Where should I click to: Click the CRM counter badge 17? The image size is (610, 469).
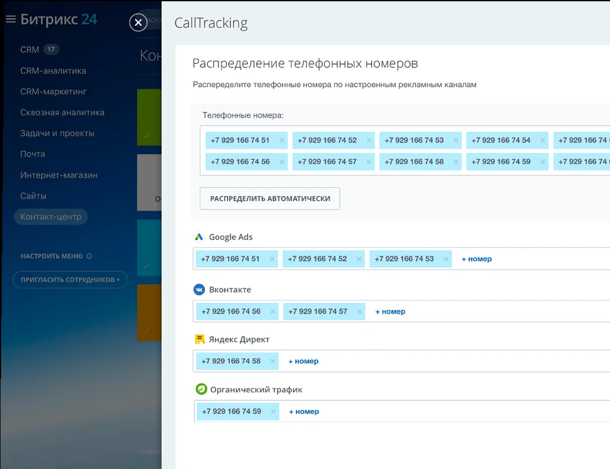(51, 49)
